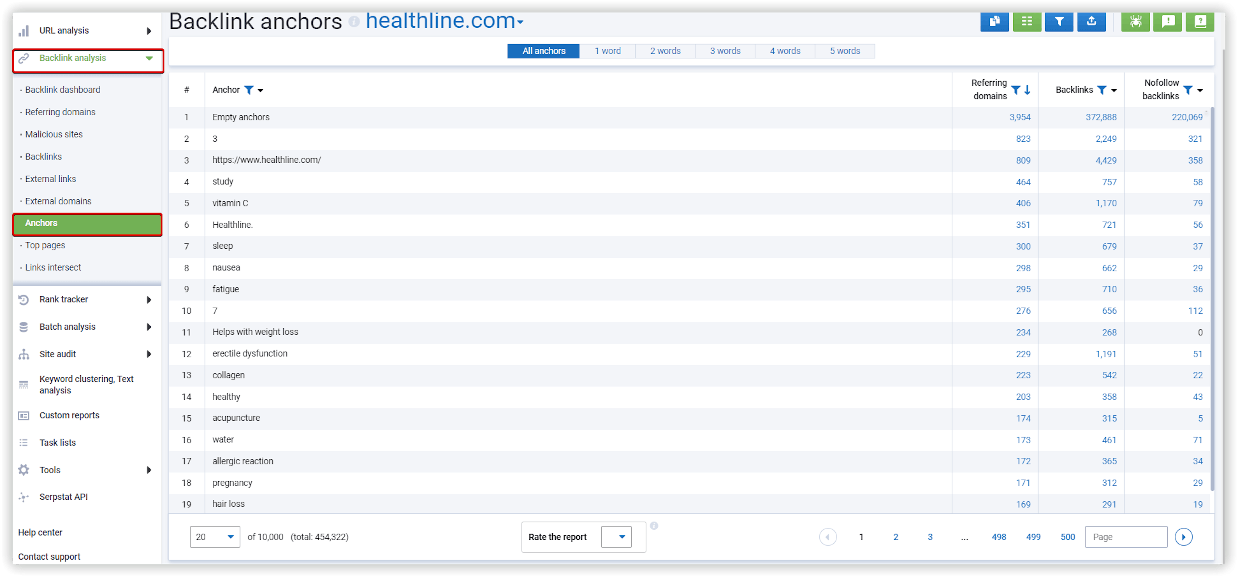Filter the Nofollow backlinks column
This screenshot has width=1238, height=577.
click(1188, 90)
